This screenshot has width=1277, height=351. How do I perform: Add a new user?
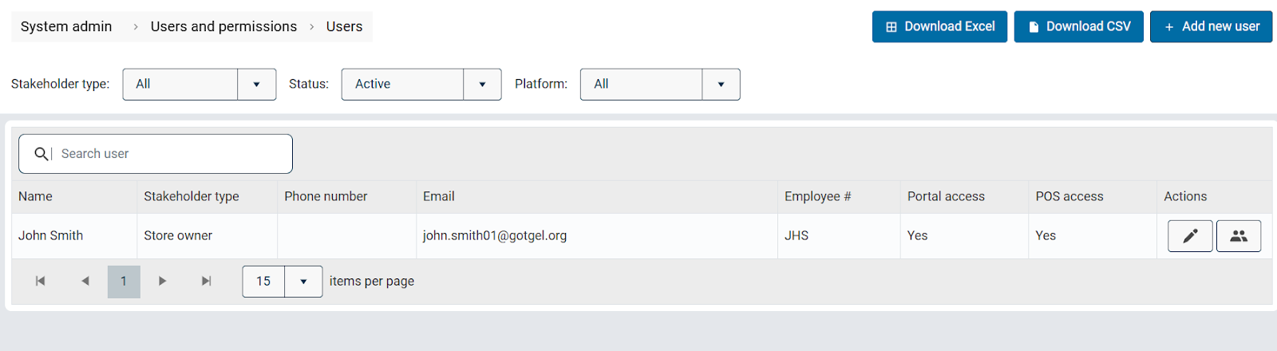(1211, 26)
